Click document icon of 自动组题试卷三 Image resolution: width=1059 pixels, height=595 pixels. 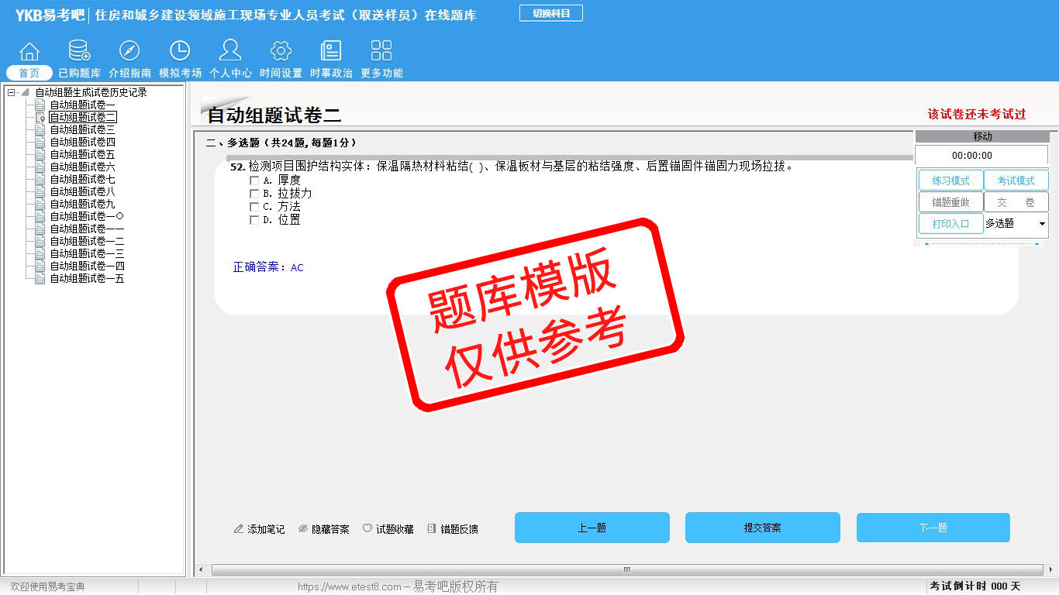pos(40,129)
